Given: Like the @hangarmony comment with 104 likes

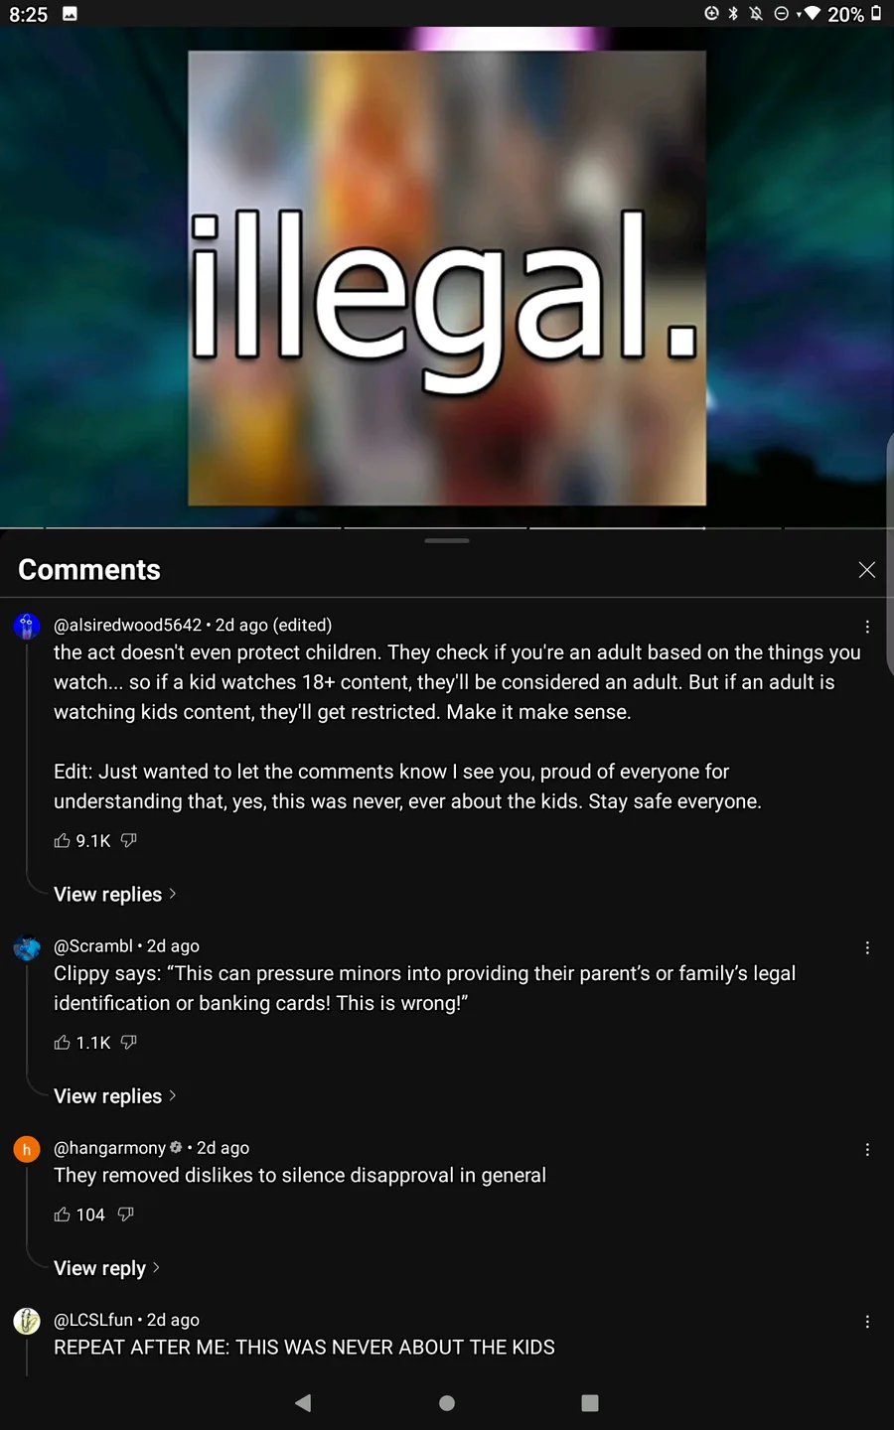Looking at the screenshot, I should pos(62,1214).
